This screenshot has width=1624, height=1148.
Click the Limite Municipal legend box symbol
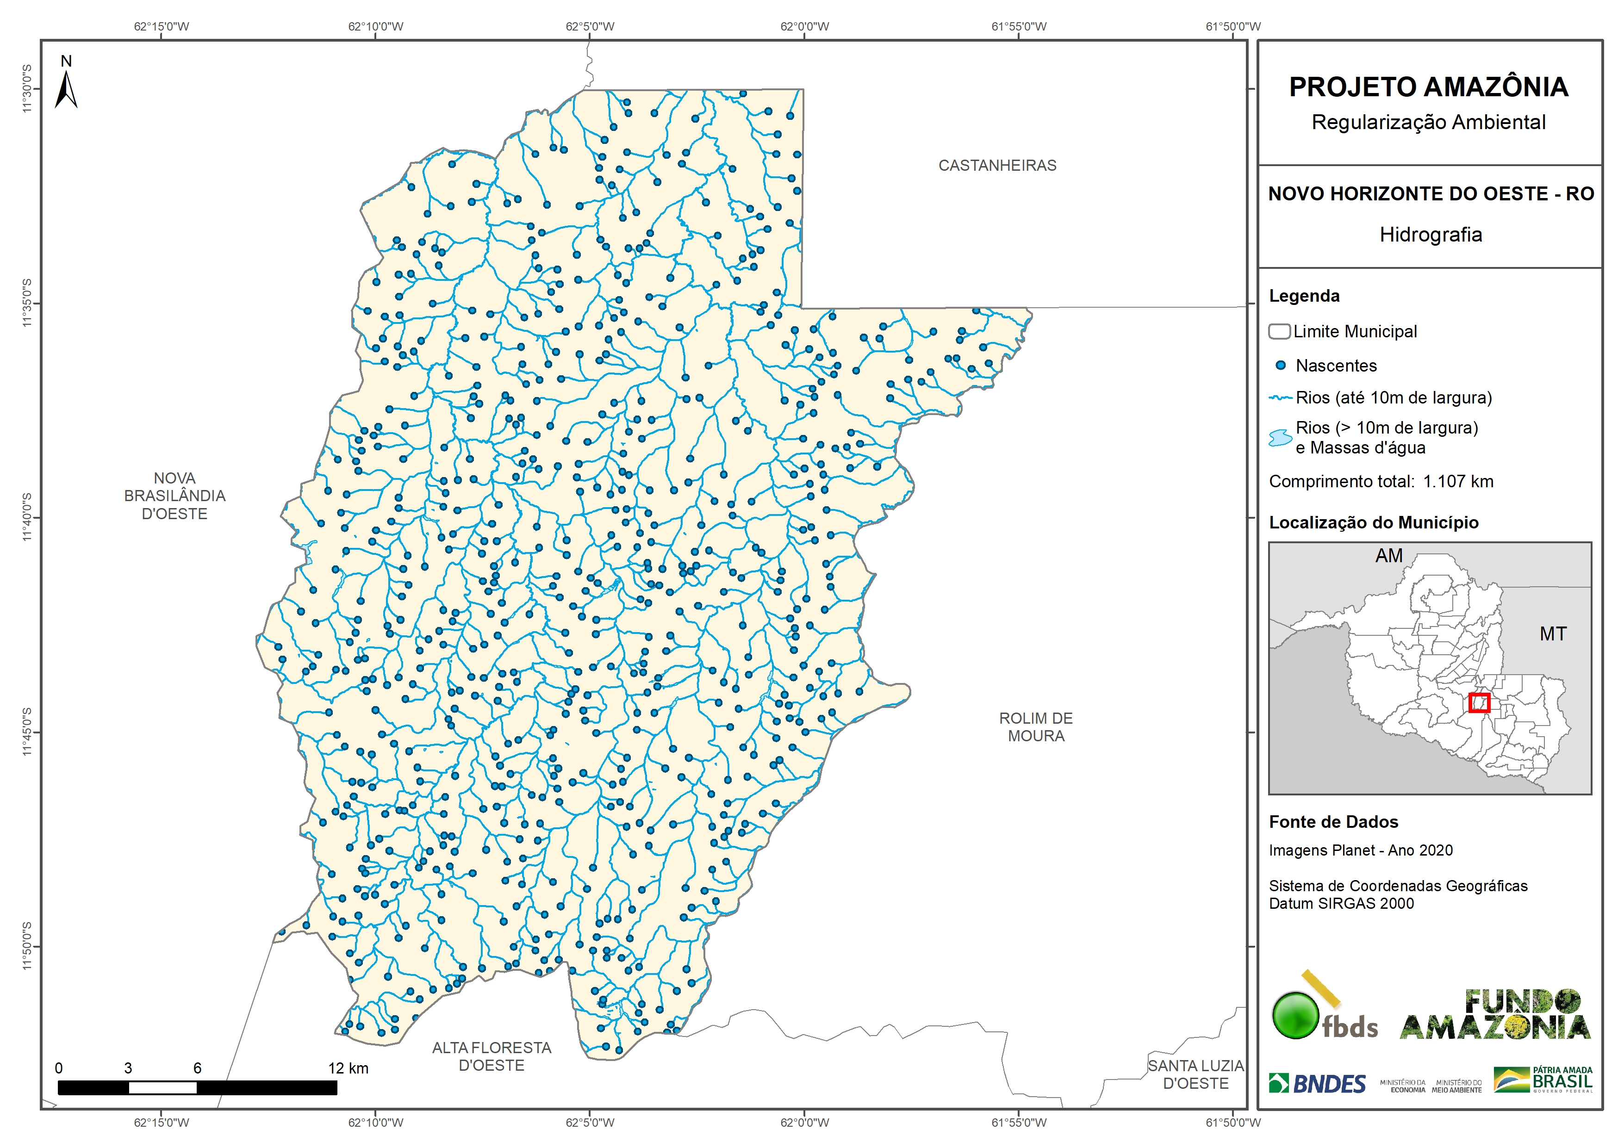1279,332
